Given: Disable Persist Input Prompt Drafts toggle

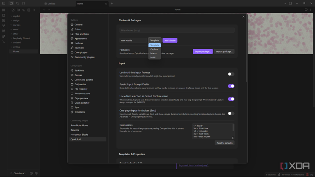Looking at the screenshot, I should pyautogui.click(x=231, y=86).
